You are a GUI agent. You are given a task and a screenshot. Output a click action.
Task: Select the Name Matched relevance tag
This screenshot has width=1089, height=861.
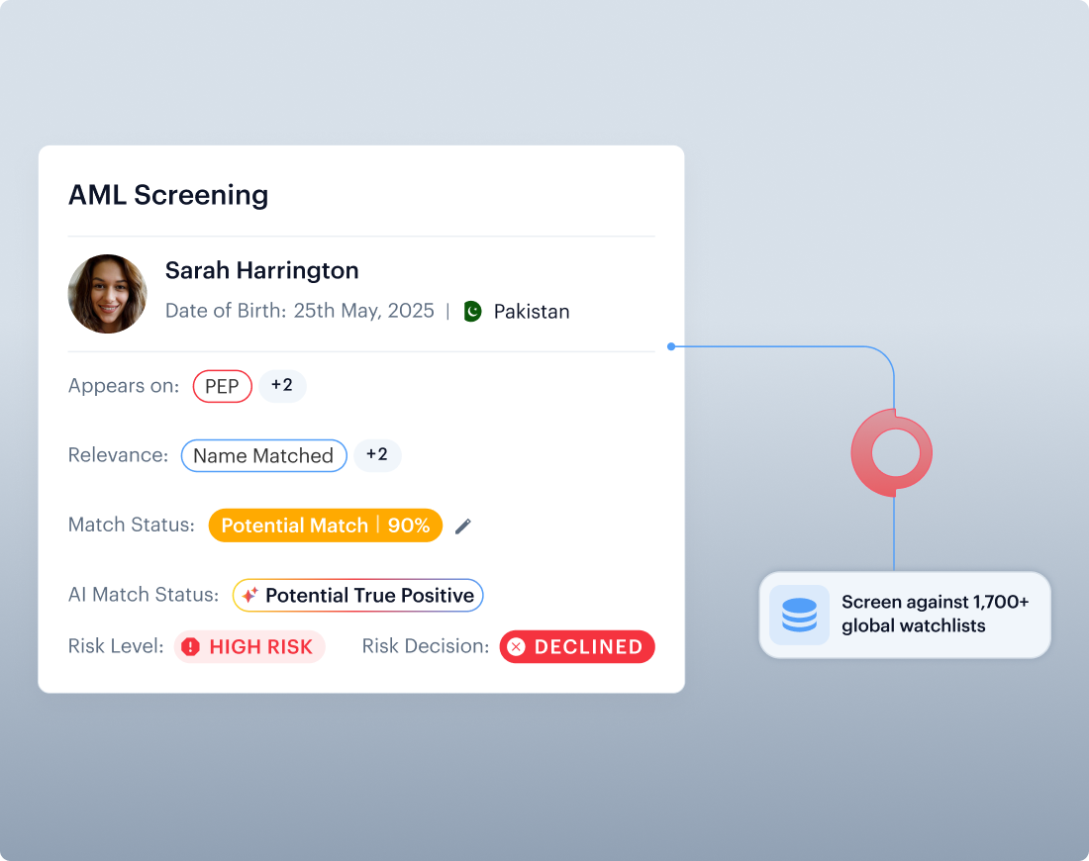point(264,455)
